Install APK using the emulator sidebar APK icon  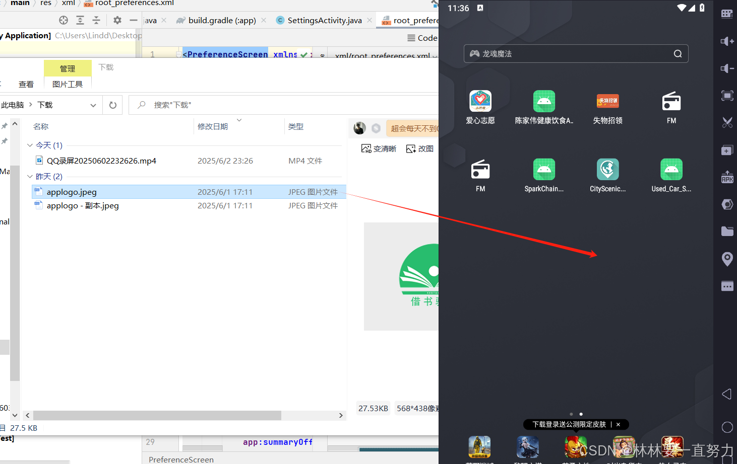727,177
